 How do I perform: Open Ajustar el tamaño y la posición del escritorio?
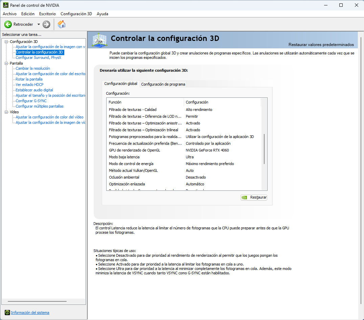click(x=50, y=95)
